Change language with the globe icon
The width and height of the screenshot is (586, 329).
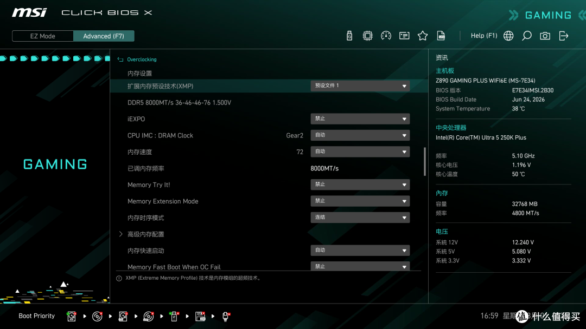[508, 36]
